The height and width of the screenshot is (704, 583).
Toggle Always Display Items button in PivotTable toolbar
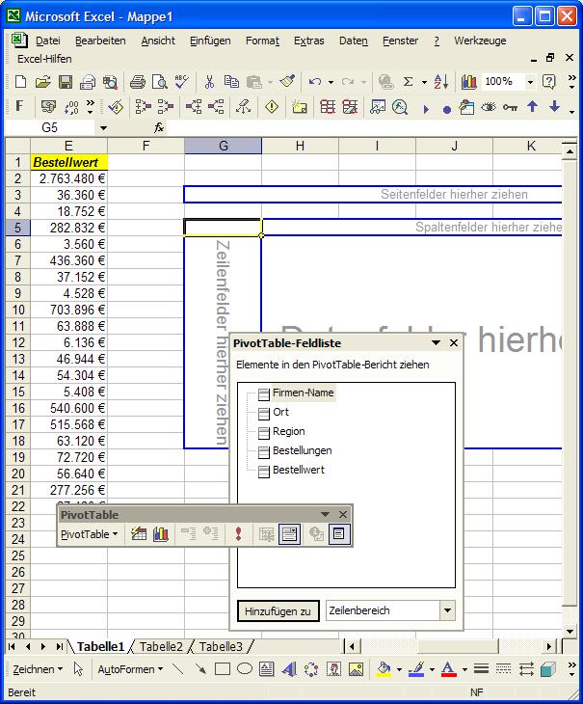click(x=289, y=534)
